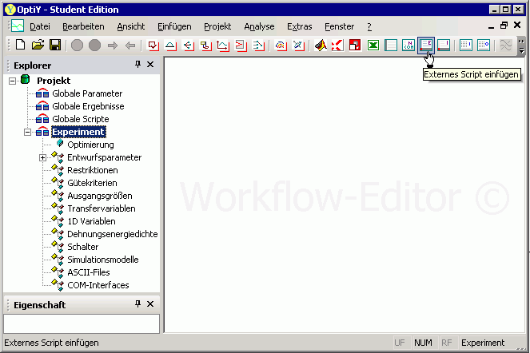Open the Einfügen menu
530x353 pixels.
click(174, 26)
